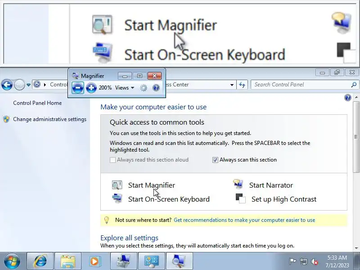
Task: Click Set up High Contrast link
Action: 284,199
